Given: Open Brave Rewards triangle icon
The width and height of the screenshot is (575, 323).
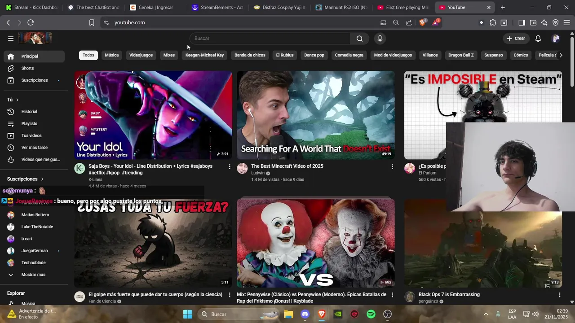Looking at the screenshot, I should coord(435,22).
